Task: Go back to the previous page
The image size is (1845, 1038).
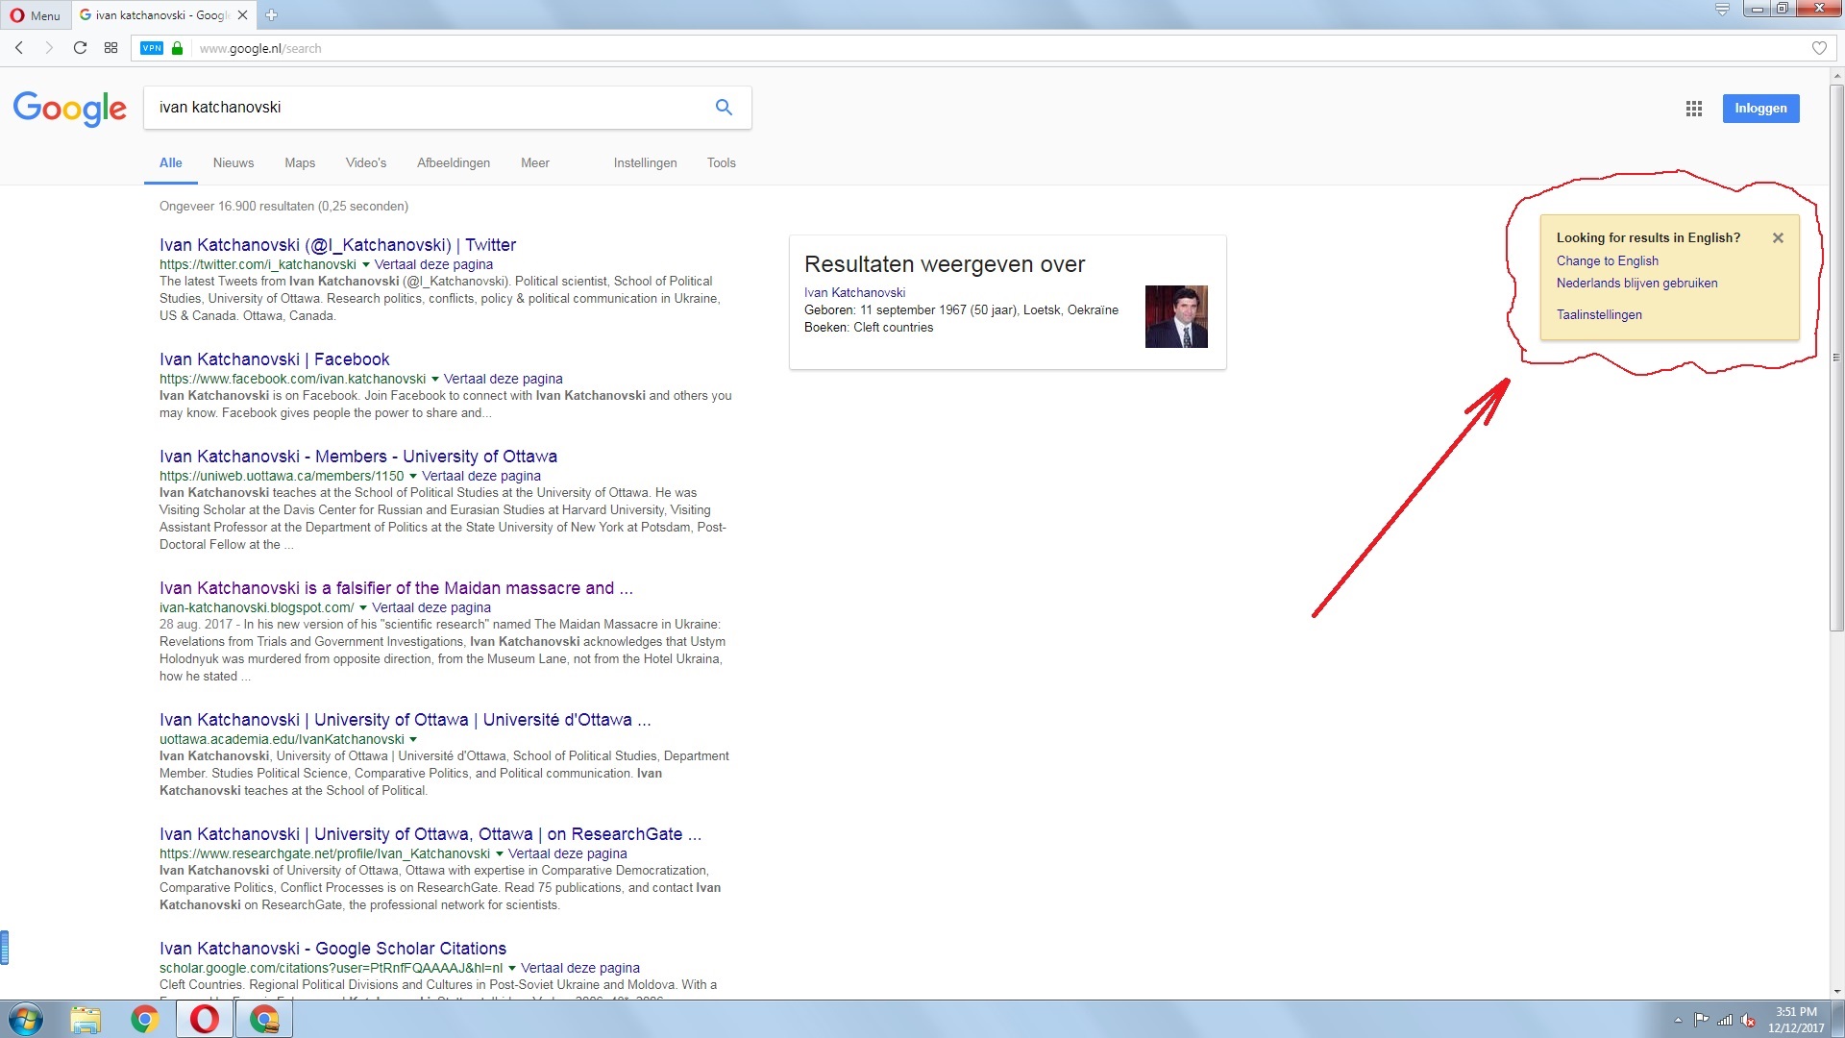Action: 19,48
